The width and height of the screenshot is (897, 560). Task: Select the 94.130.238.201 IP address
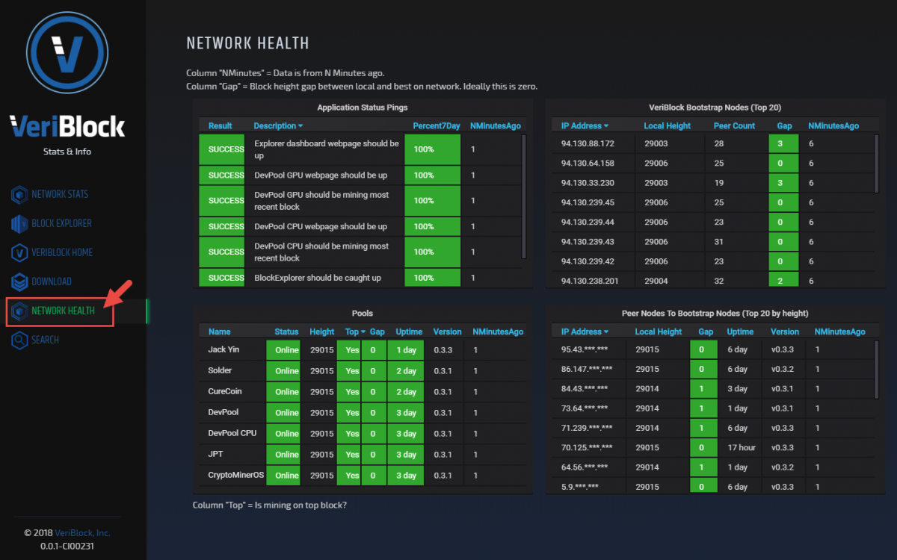(x=590, y=281)
